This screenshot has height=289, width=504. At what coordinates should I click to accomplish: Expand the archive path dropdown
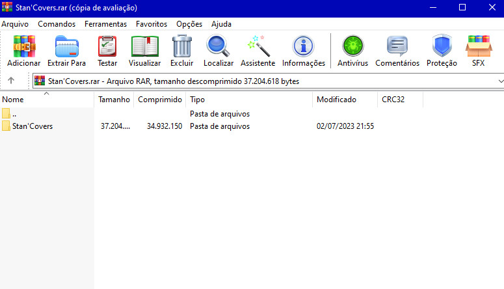499,81
